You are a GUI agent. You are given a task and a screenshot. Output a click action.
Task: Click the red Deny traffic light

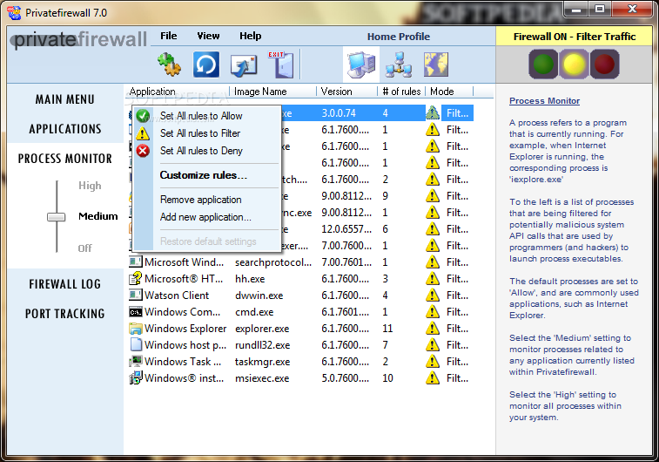pos(605,64)
